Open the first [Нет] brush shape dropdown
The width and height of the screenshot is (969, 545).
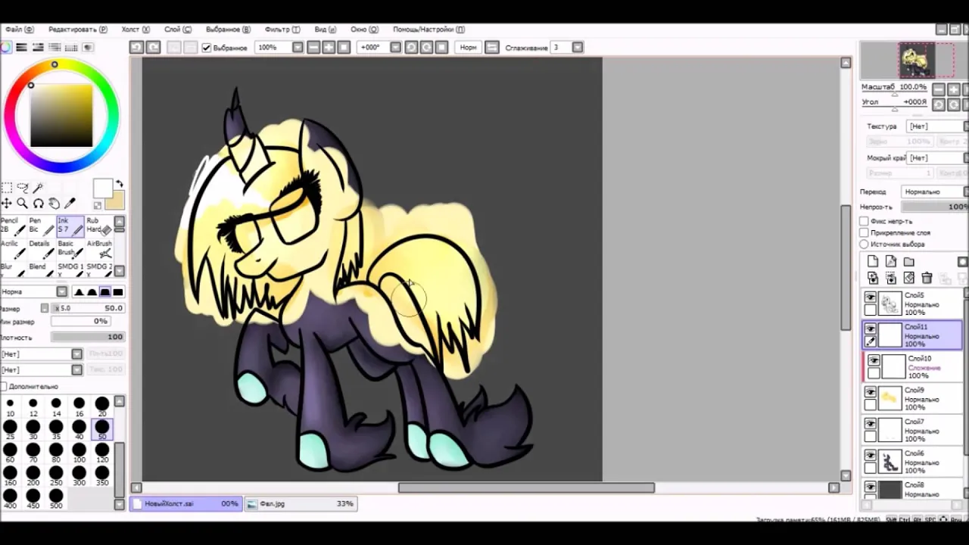(x=76, y=353)
